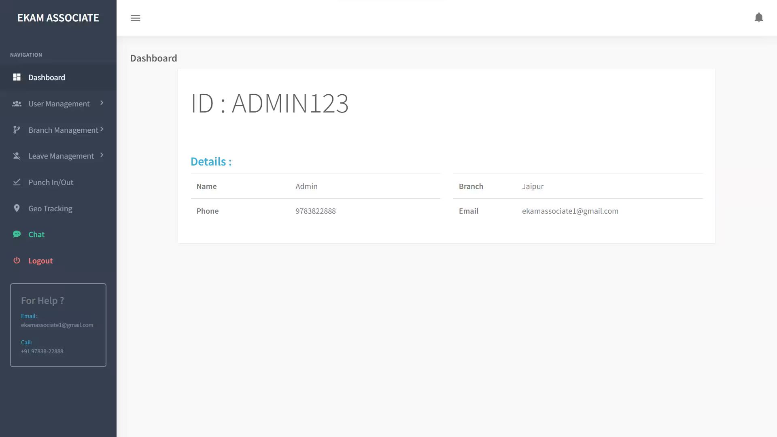Open Chat via the speech bubble icon
The width and height of the screenshot is (777, 437).
pos(17,234)
